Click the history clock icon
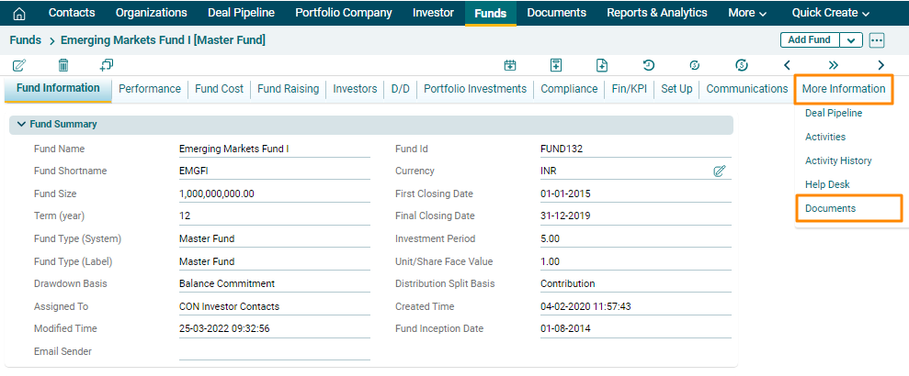Screen dimensions: 909x376 click(x=649, y=65)
